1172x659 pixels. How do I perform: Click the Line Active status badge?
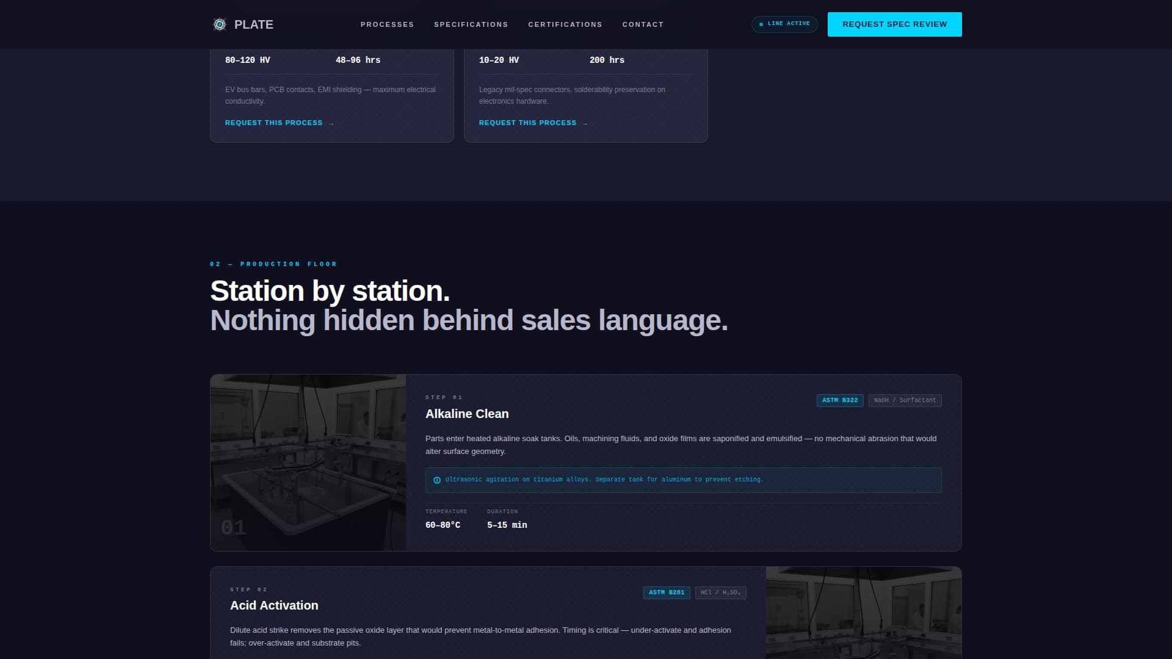784,24
